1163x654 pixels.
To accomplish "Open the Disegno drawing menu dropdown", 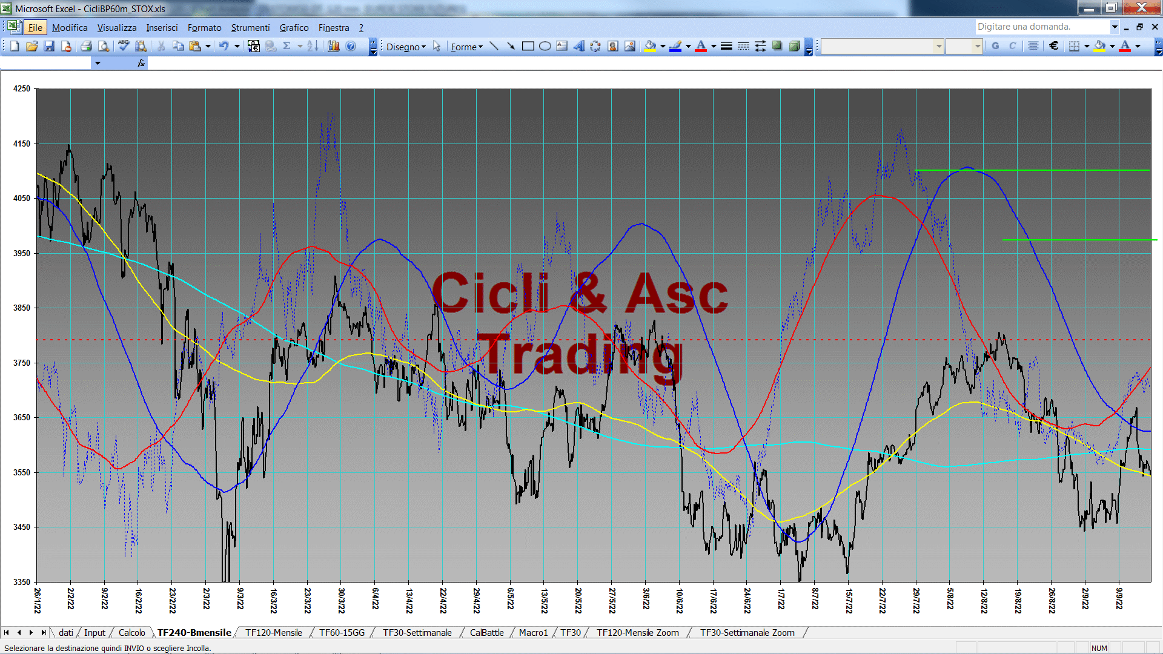I will click(x=406, y=47).
